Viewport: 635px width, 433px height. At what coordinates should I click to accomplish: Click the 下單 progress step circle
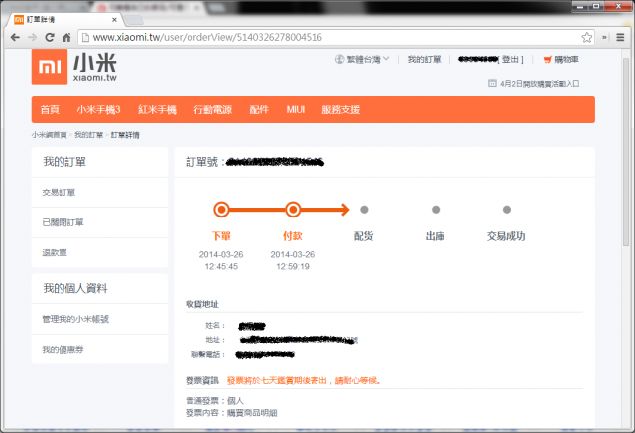pyautogui.click(x=221, y=210)
